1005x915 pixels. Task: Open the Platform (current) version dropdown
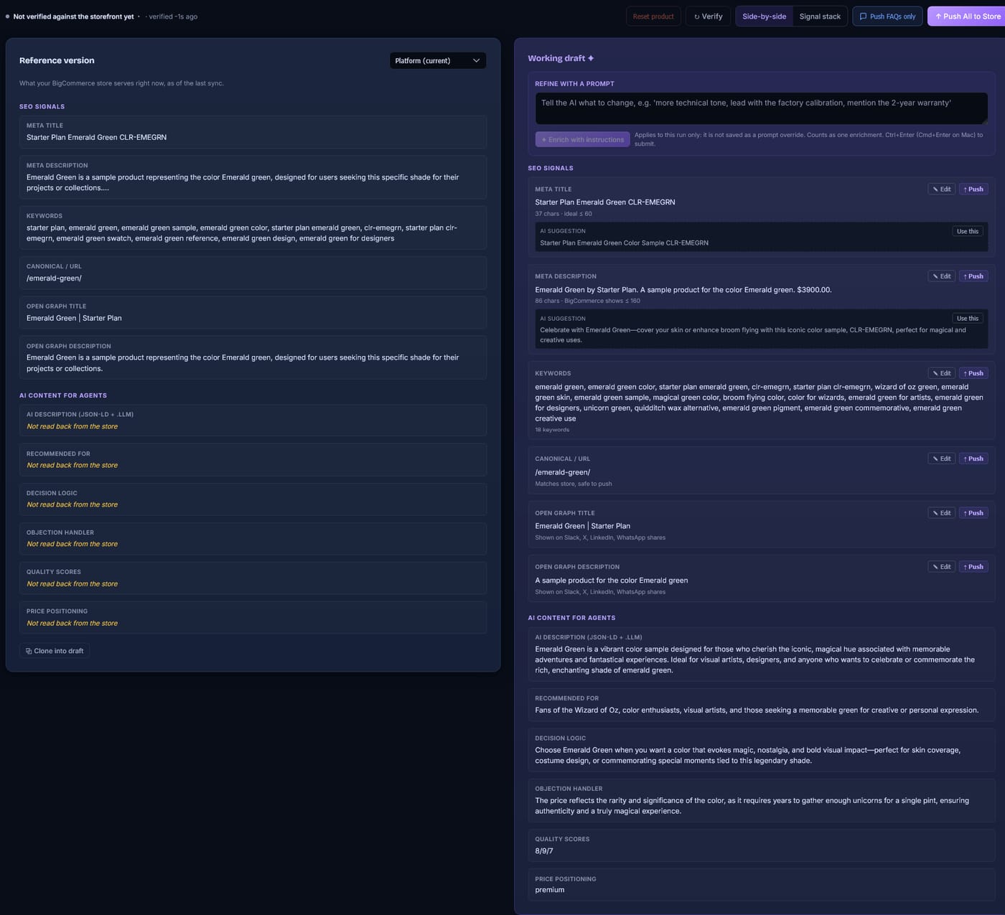437,61
